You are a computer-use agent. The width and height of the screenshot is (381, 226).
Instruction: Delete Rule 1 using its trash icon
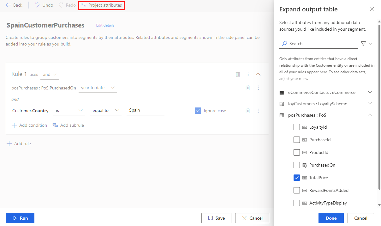(238, 74)
